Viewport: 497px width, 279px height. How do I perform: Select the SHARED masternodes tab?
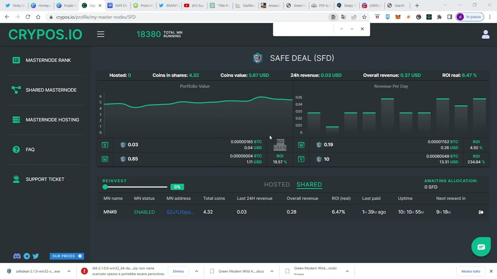309,184
